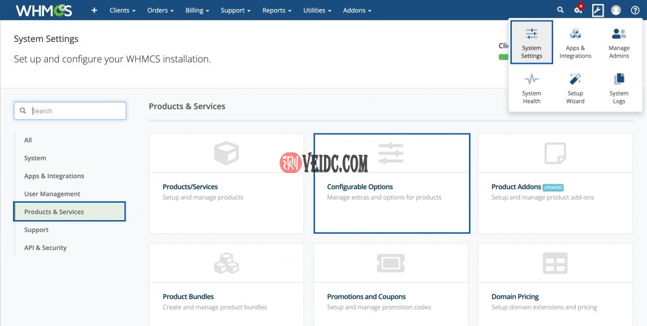Image resolution: width=647 pixels, height=326 pixels.
Task: Click the gear notifications icon
Action: (578, 10)
